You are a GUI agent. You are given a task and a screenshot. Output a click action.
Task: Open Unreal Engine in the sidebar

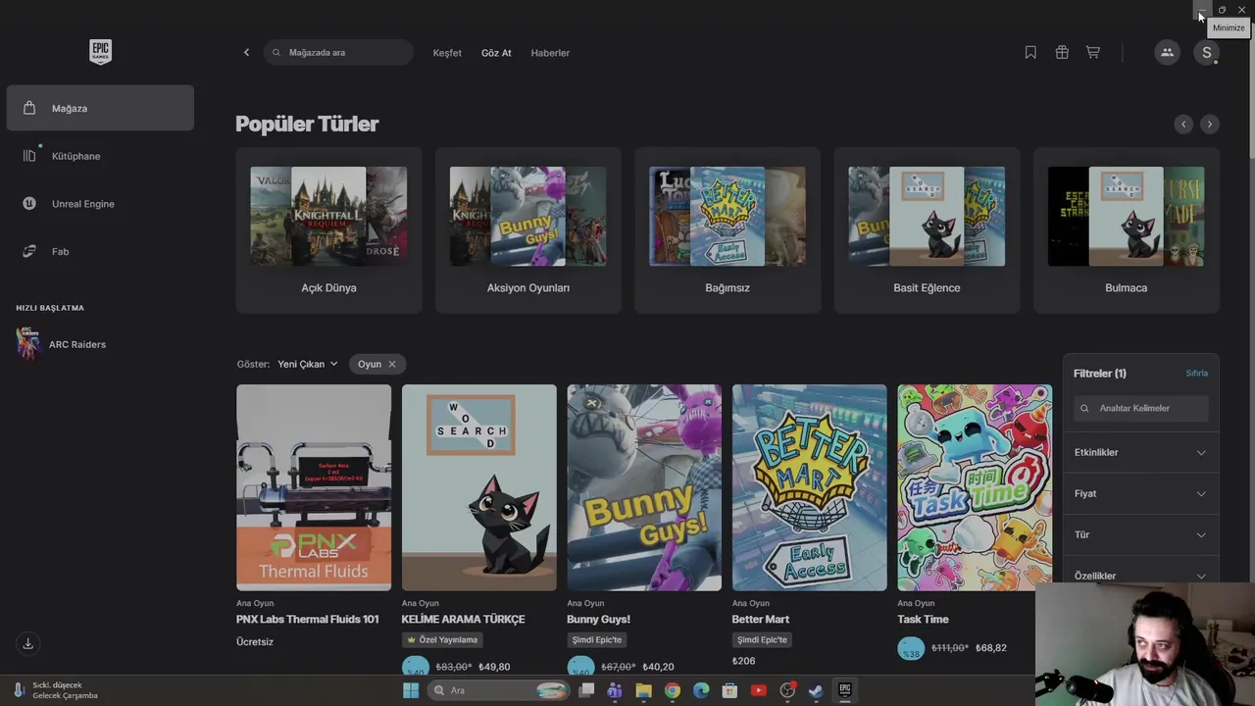pos(100,204)
